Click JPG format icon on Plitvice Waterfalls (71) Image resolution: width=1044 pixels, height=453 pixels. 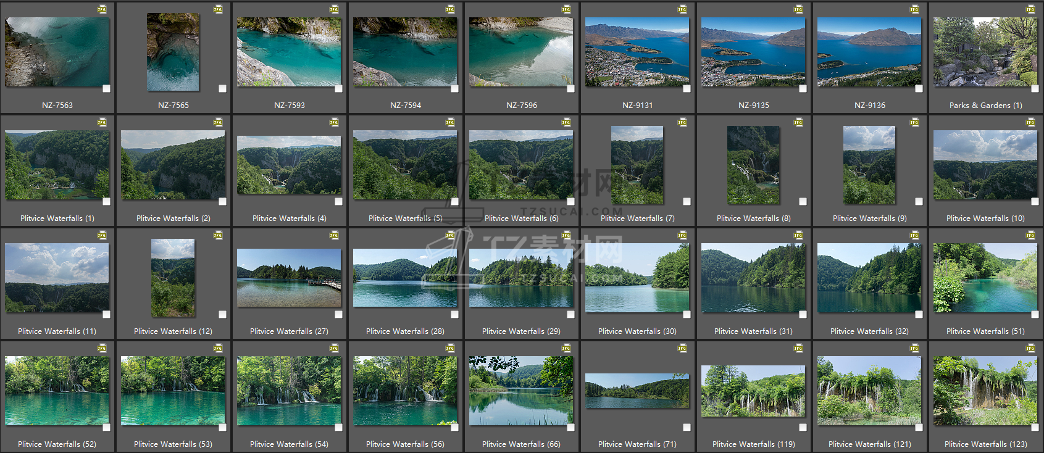[x=682, y=348]
